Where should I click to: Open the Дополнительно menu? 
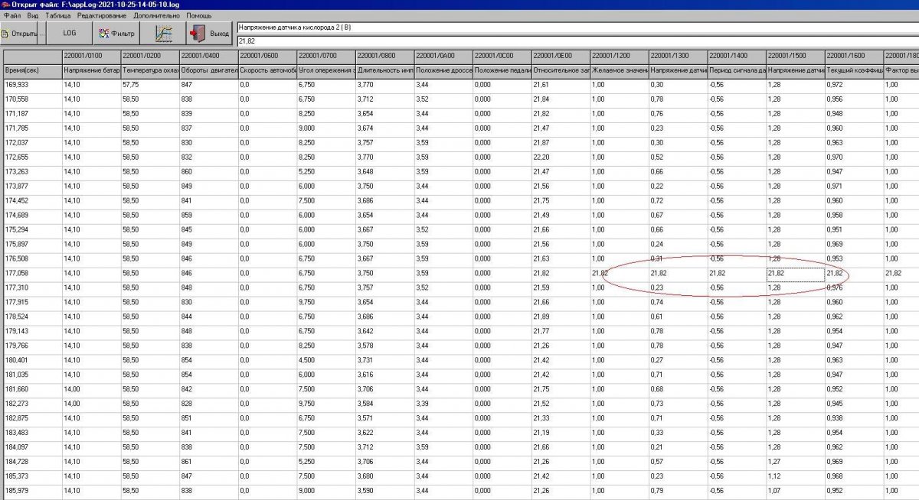(x=157, y=15)
